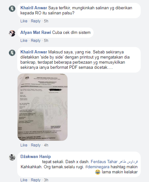149x182 pixels.
Task: Open the #deminegara hashtag link
Action: point(97,167)
